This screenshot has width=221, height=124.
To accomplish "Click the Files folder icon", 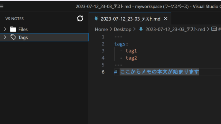I will (x=13, y=29).
